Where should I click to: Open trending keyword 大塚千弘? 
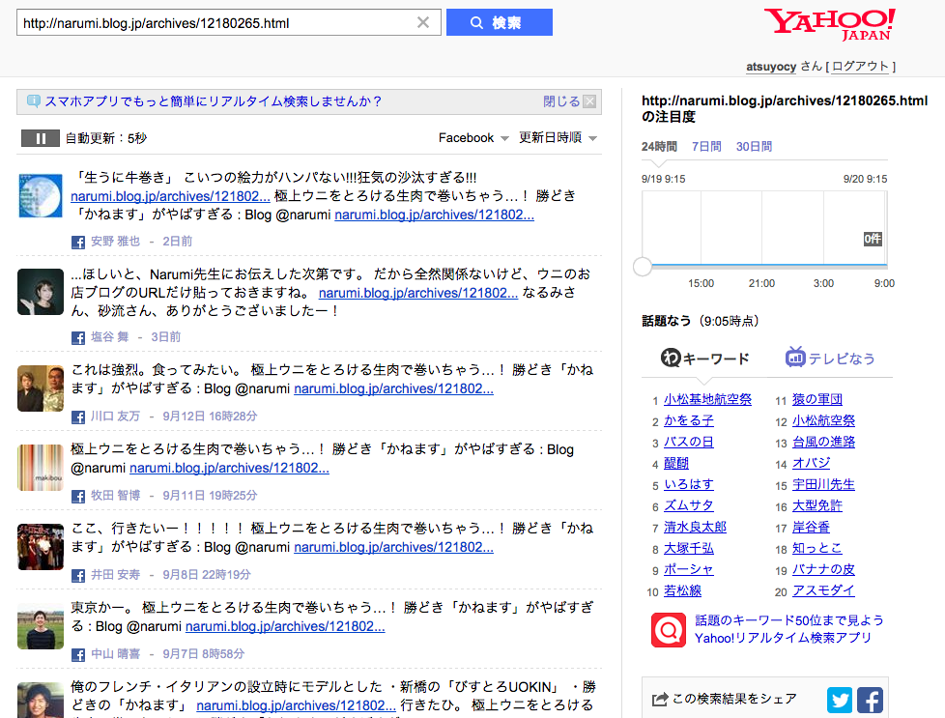[689, 549]
